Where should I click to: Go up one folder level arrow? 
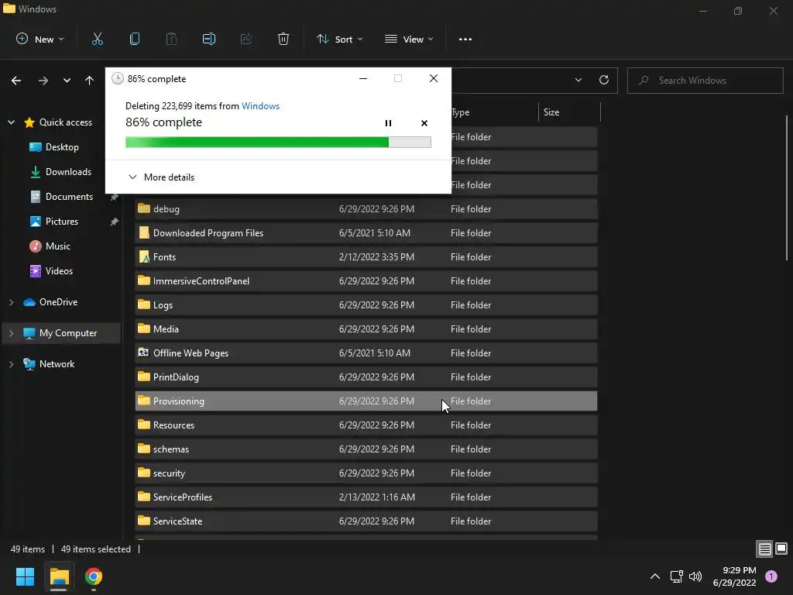coord(90,81)
